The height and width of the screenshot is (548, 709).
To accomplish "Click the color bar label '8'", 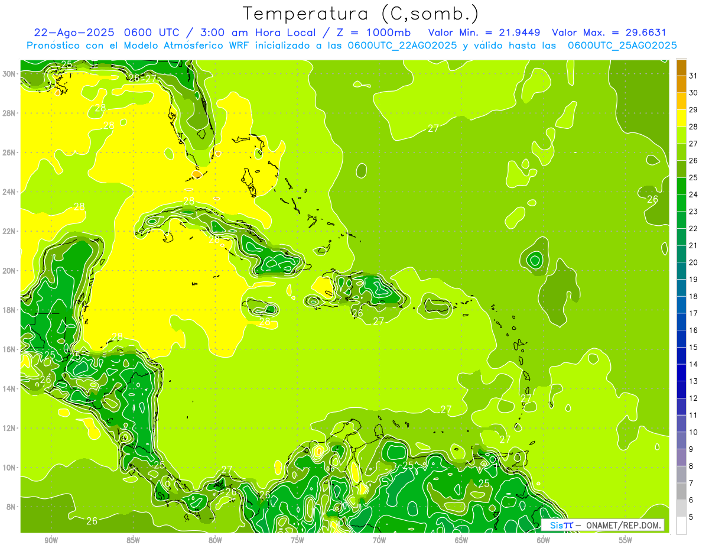I will tap(691, 466).
